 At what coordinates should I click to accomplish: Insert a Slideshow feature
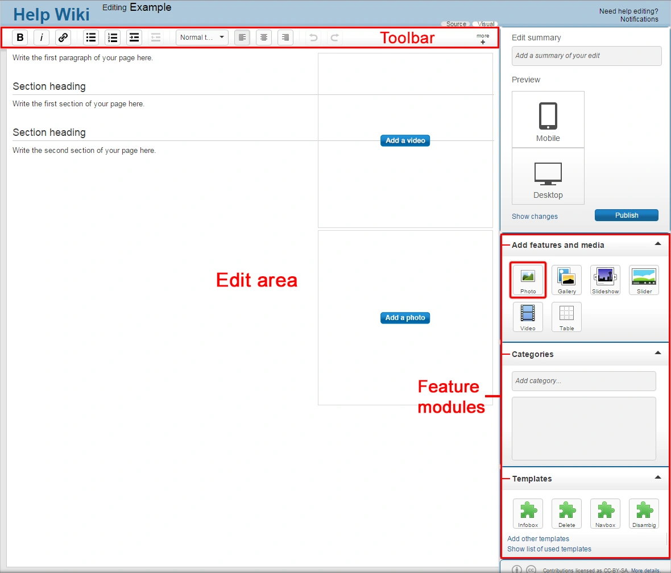[x=605, y=280]
